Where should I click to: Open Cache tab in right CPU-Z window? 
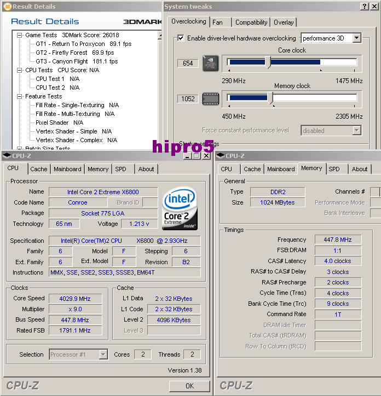click(252, 169)
